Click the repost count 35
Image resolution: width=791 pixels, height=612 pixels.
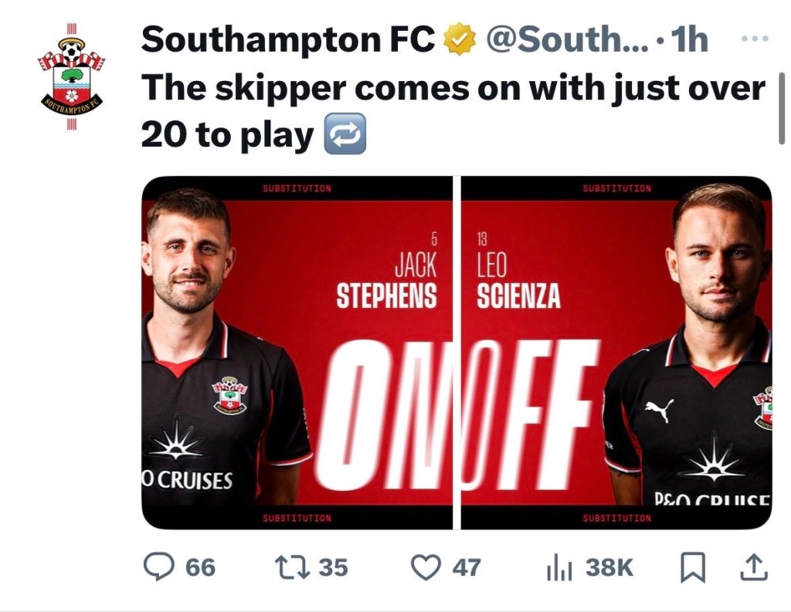[333, 568]
